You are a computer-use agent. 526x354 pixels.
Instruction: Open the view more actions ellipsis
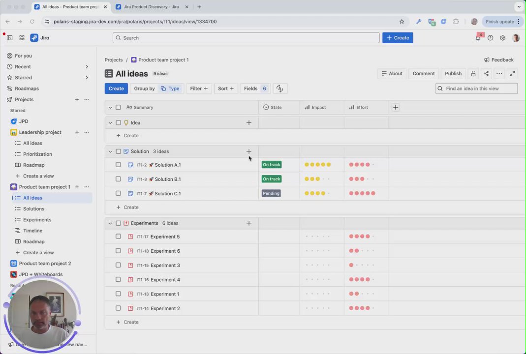(499, 73)
